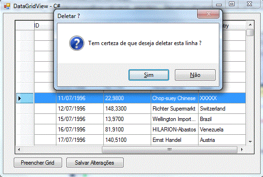Click the horizontal scrollbar left arrow
Viewport: 263px width, 177px height.
coord(19,149)
